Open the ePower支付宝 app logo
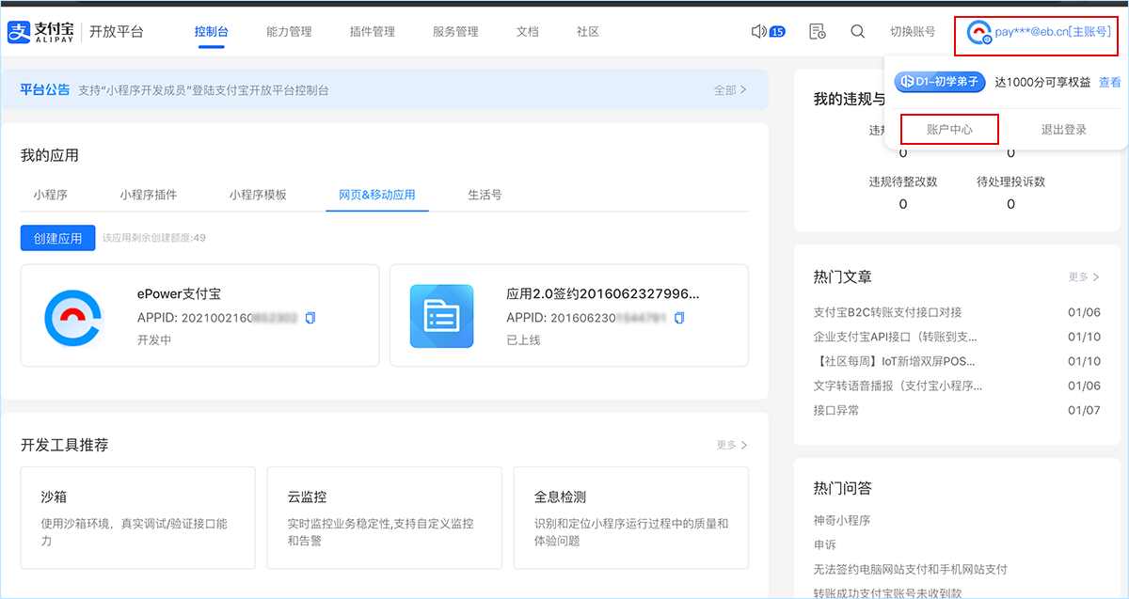Screen dimensions: 1129x599 [x=73, y=316]
